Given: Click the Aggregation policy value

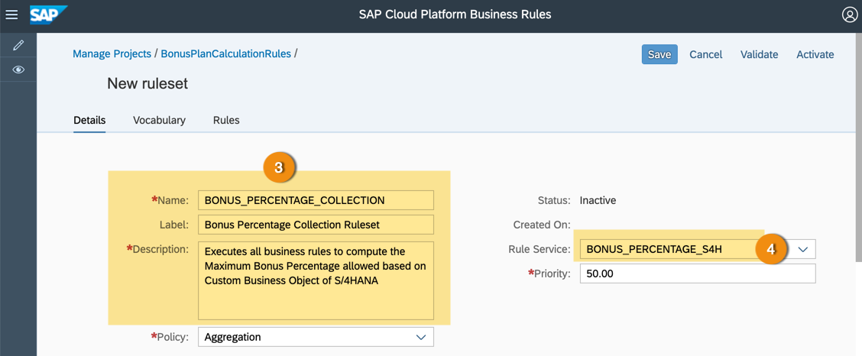Looking at the screenshot, I should click(x=232, y=337).
